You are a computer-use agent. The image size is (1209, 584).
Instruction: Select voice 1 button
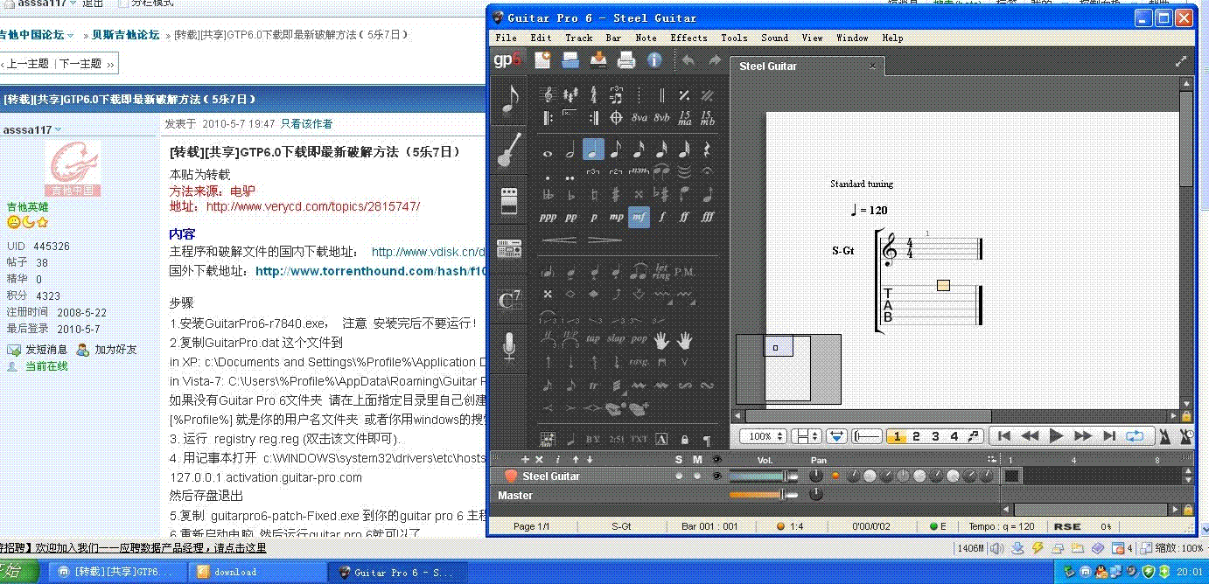896,436
